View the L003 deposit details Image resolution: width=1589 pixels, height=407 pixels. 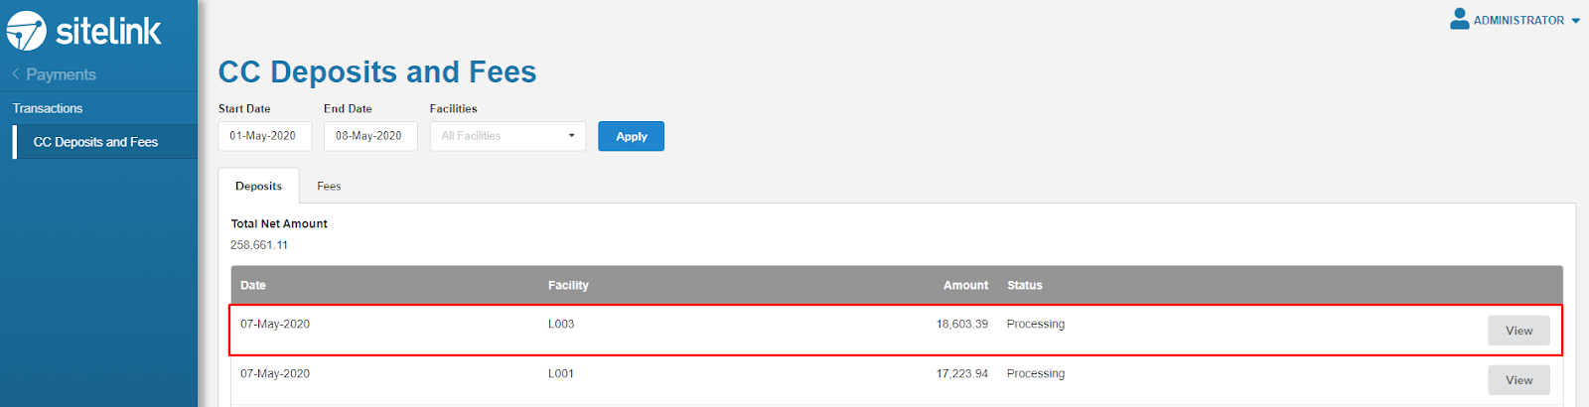tap(1518, 331)
